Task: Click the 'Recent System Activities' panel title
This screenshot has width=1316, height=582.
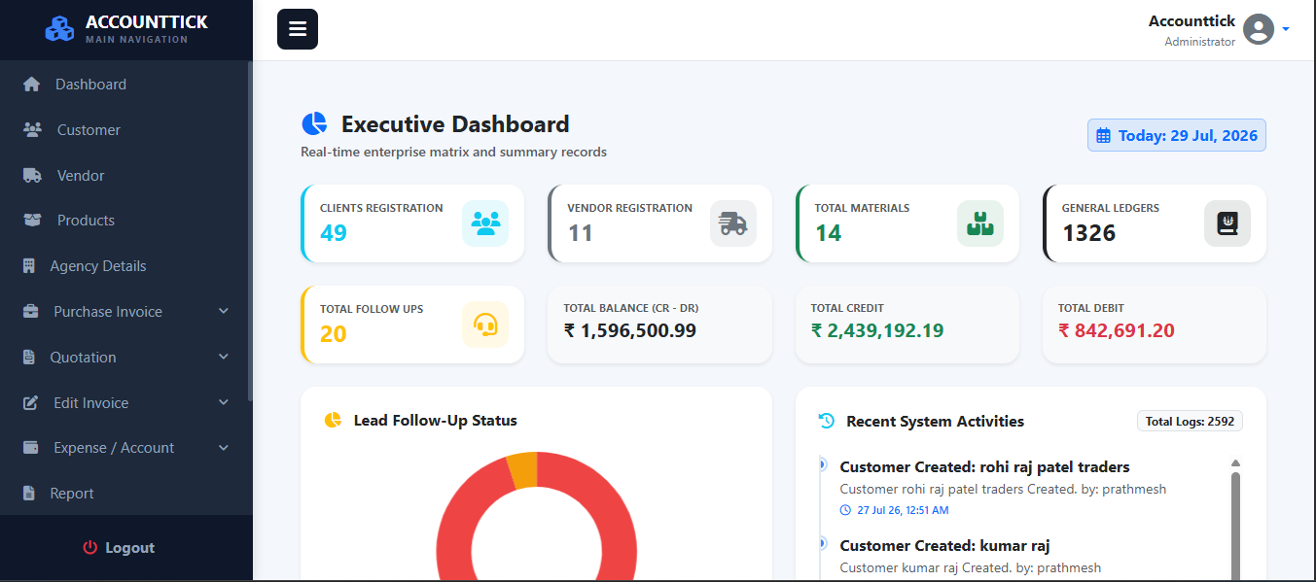Action: click(935, 421)
